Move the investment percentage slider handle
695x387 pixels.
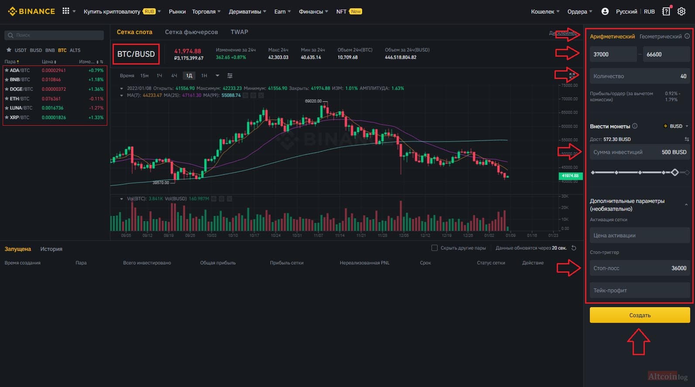pos(675,172)
